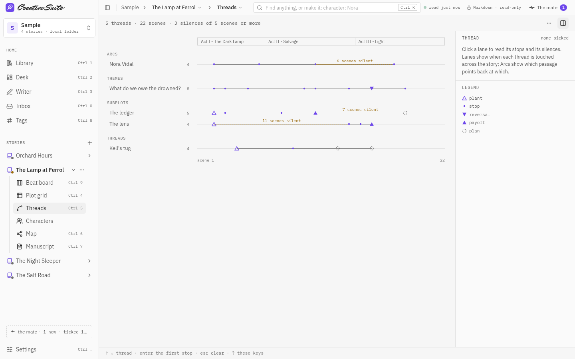The image size is (575, 359).
Task: Open the Characters view
Action: pos(50,221)
